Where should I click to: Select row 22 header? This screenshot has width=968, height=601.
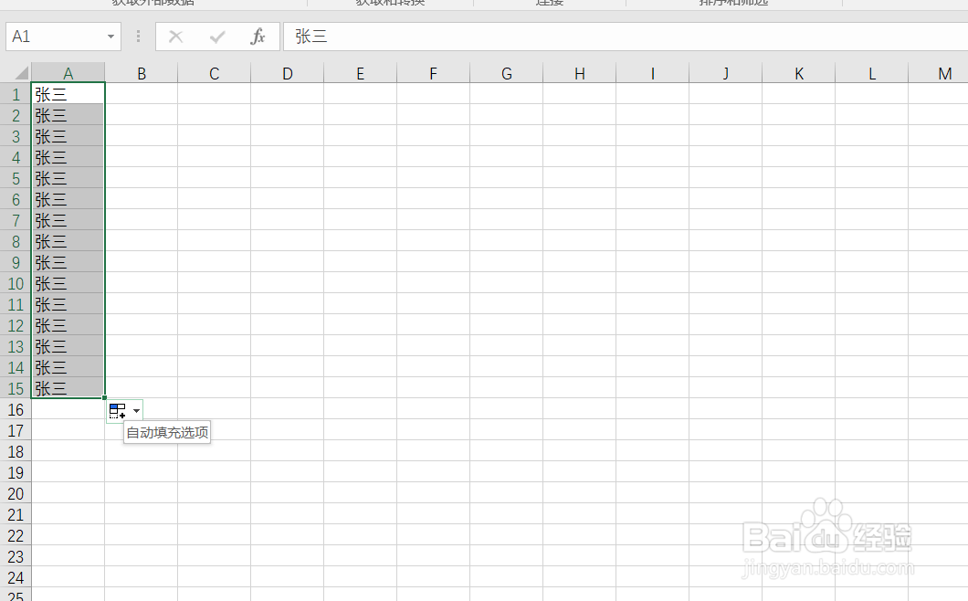16,535
